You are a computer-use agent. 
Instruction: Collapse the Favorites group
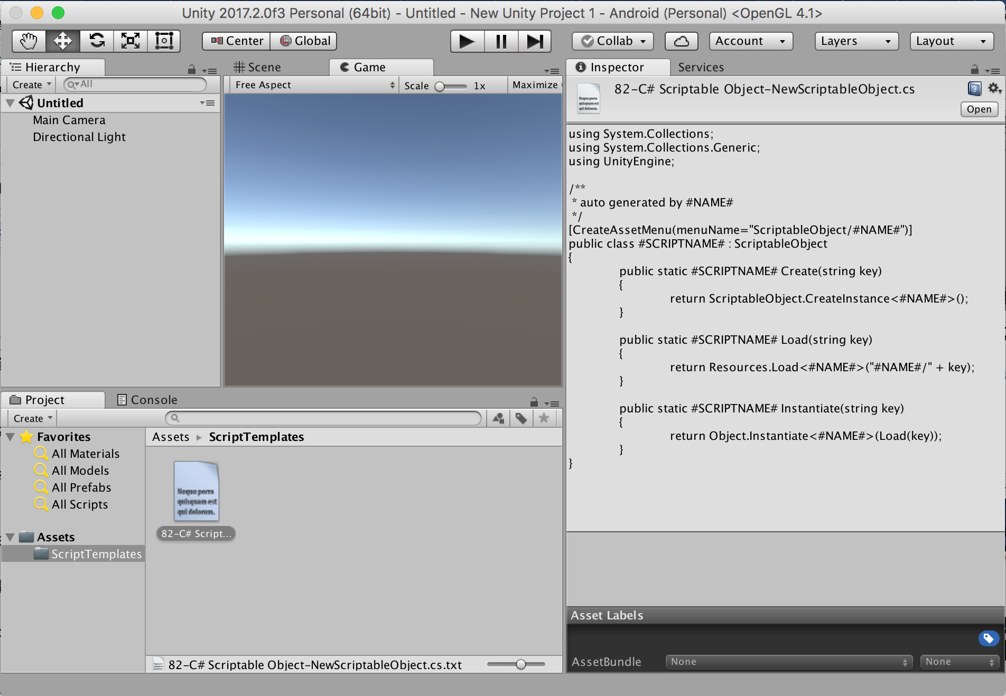[10, 437]
